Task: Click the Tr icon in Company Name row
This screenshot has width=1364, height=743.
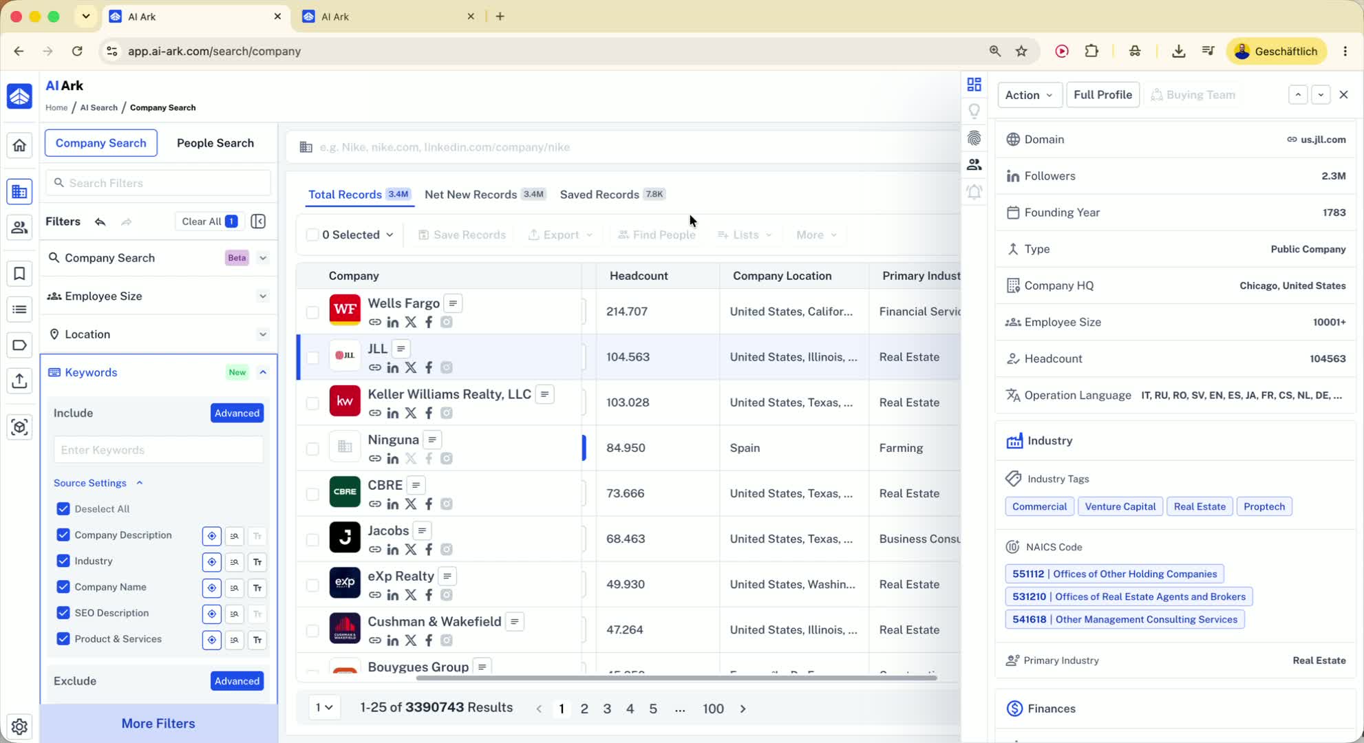Action: [257, 588]
